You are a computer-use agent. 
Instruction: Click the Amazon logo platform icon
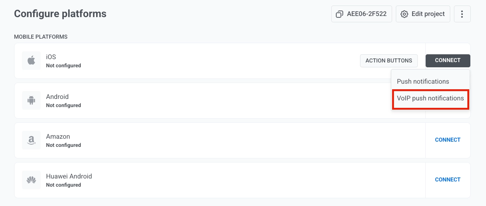(31, 140)
